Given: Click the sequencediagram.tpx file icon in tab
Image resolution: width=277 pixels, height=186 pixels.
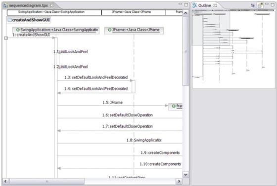Looking at the screenshot, I should click(x=5, y=5).
